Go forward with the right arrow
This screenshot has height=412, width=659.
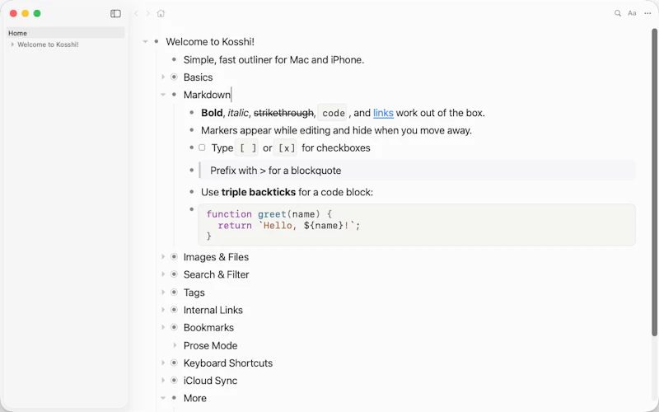tap(148, 13)
